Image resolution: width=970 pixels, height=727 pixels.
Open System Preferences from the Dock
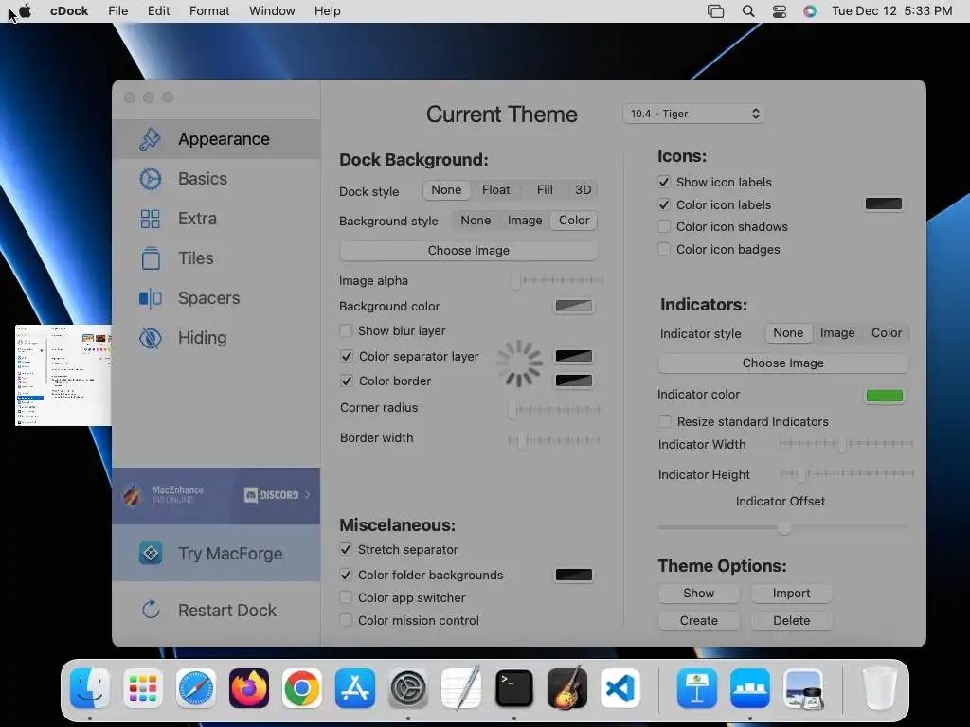[408, 688]
